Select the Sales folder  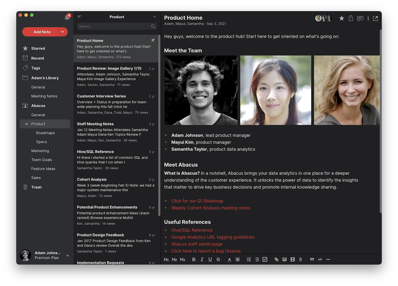(36, 178)
